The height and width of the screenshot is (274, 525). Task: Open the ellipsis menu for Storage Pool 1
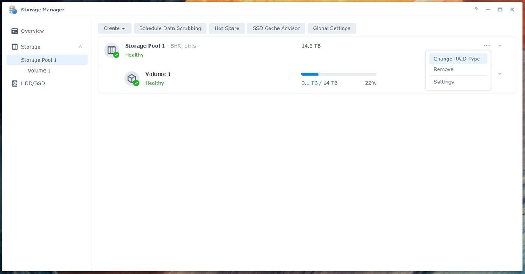(x=486, y=45)
